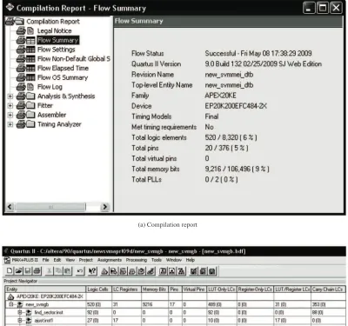348x326 pixels.
Task: Open the Hierarchy Display triangle icon
Action: (x=104, y=271)
